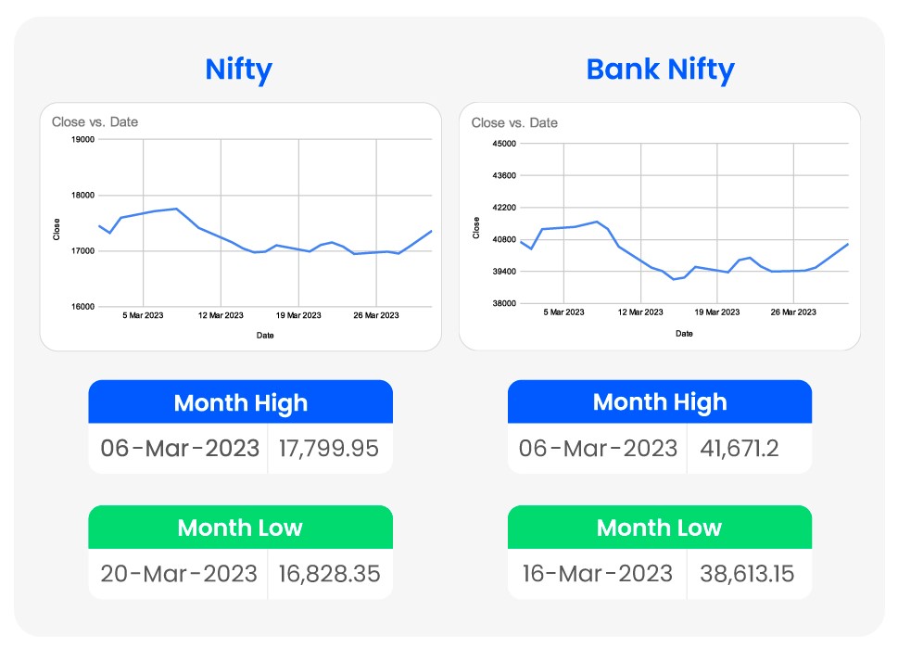Click the Bank Nifty Month Low header

(659, 528)
